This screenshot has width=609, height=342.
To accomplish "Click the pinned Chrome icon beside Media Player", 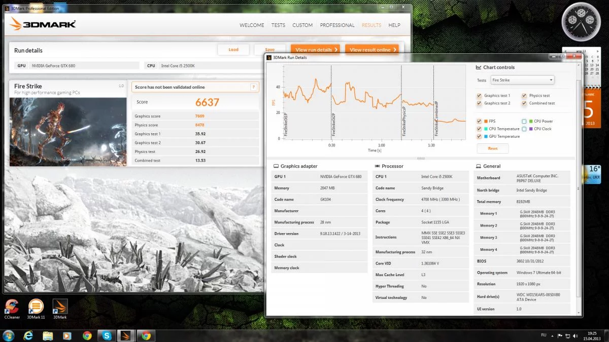I will [87, 335].
